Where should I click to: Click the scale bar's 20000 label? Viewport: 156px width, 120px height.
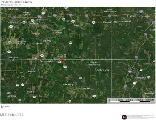[x=130, y=100]
